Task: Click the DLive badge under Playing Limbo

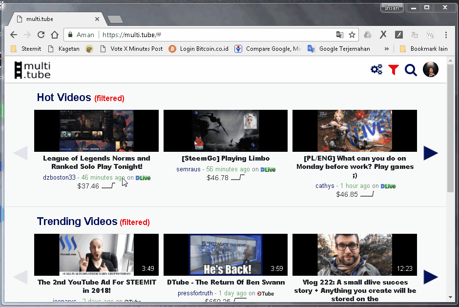Action: point(268,170)
